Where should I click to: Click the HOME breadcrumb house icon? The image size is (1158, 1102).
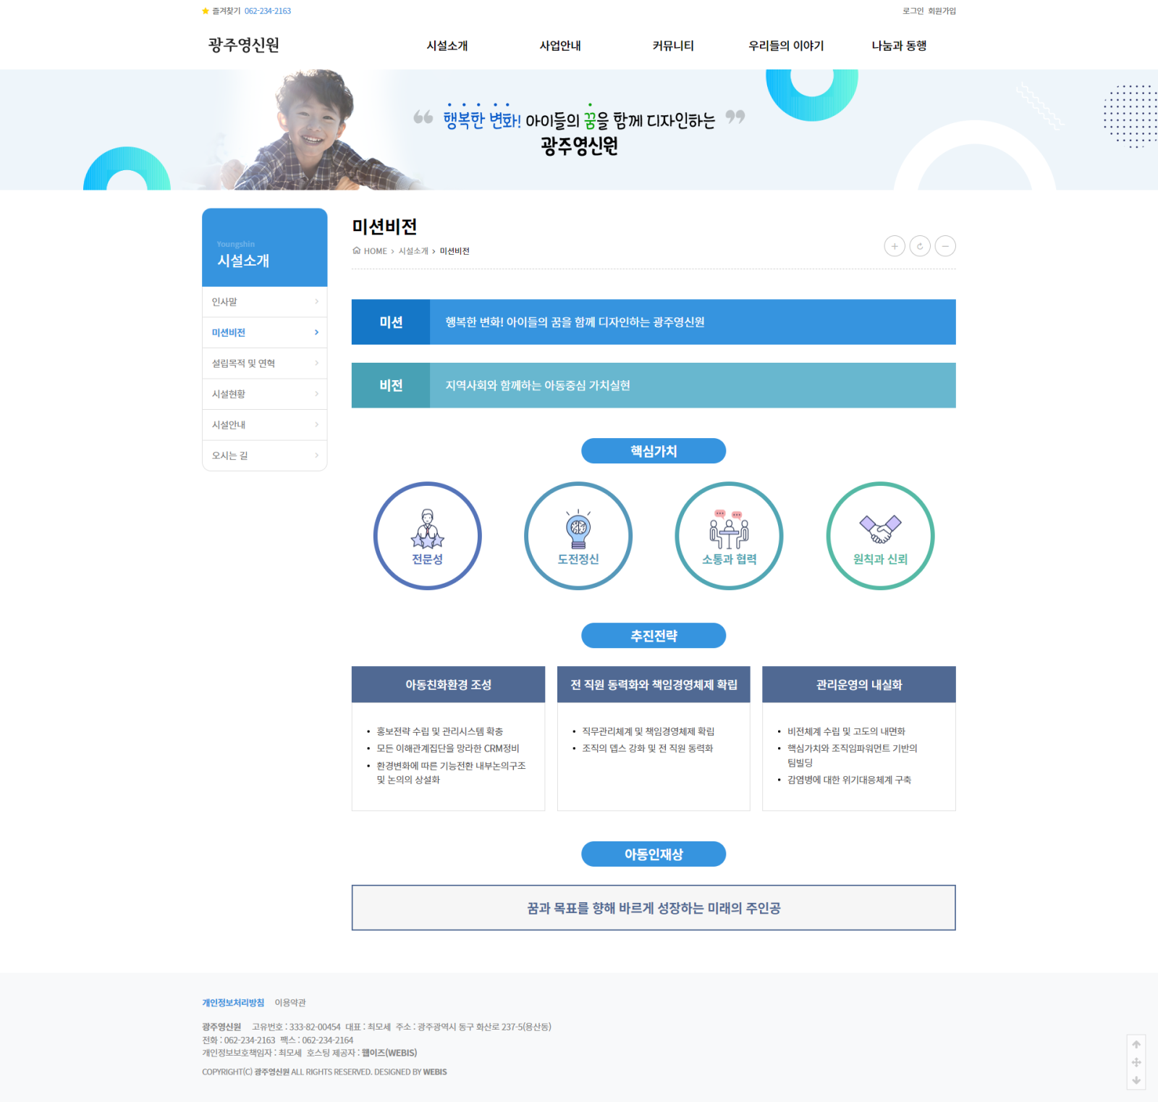(356, 251)
